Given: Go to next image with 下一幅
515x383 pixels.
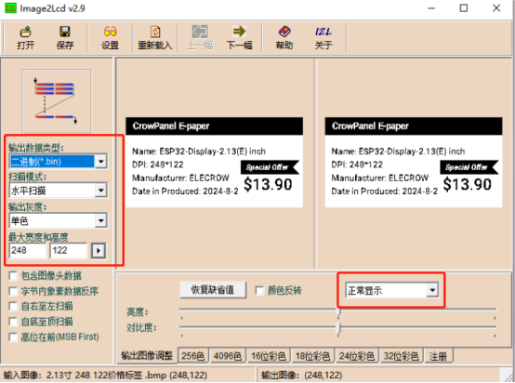Looking at the screenshot, I should pos(240,37).
